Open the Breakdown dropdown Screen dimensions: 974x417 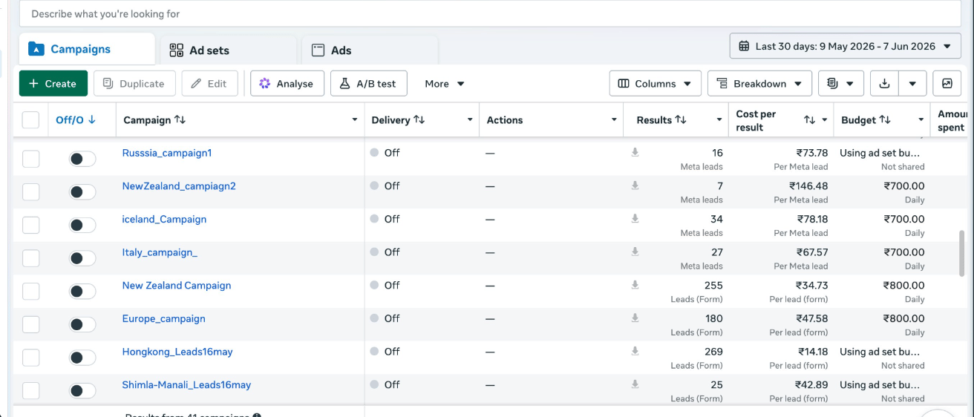[x=759, y=84]
